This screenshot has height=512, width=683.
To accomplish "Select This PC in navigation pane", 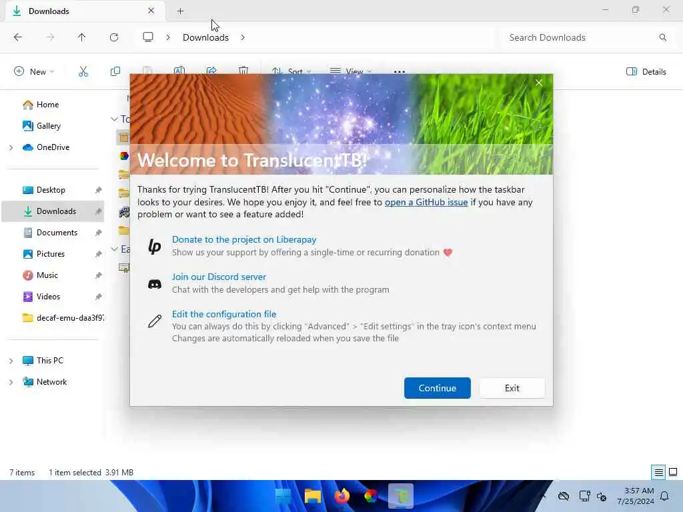I will point(49,361).
